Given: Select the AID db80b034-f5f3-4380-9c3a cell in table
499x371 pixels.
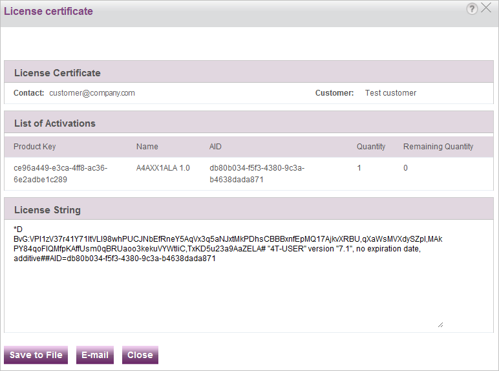Looking at the screenshot, I should tap(257, 174).
